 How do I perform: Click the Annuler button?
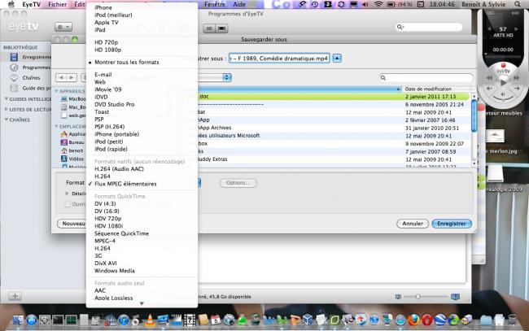[x=413, y=224]
